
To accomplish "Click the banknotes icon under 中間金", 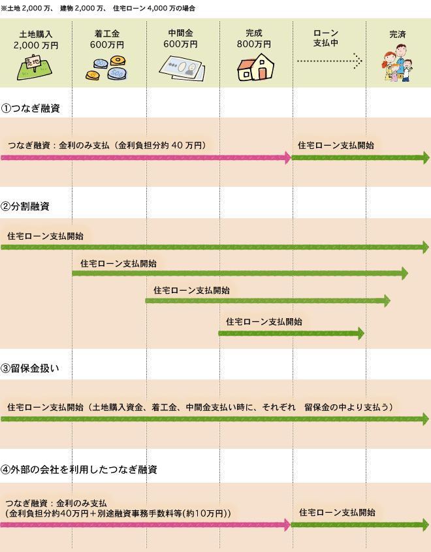I will (182, 69).
